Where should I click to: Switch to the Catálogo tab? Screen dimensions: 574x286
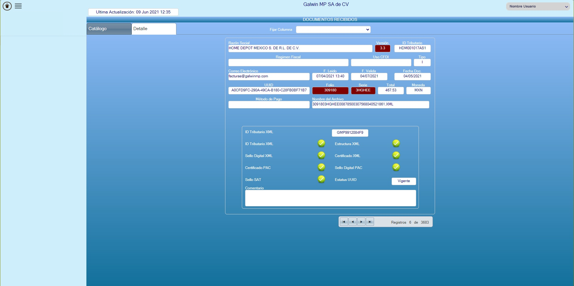tap(109, 29)
